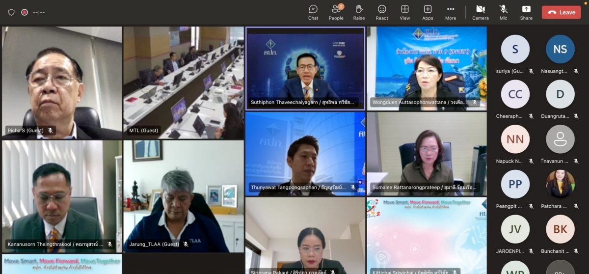589x274 pixels.
Task: Open the Apps panel
Action: (428, 12)
